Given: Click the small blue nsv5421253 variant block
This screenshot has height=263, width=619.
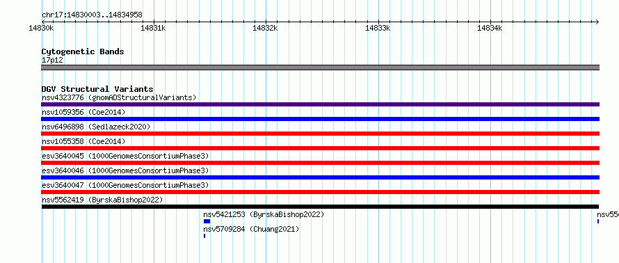Looking at the screenshot, I should (x=207, y=221).
